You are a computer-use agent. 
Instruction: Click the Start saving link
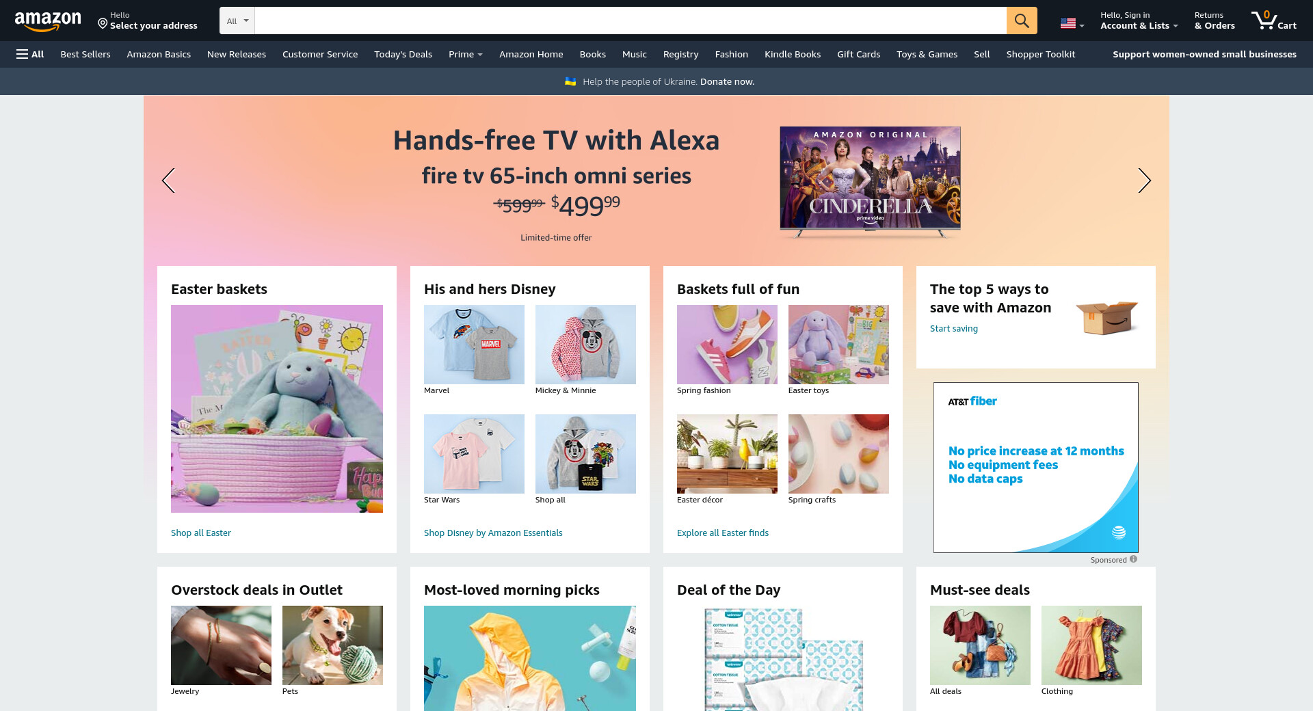click(x=953, y=328)
